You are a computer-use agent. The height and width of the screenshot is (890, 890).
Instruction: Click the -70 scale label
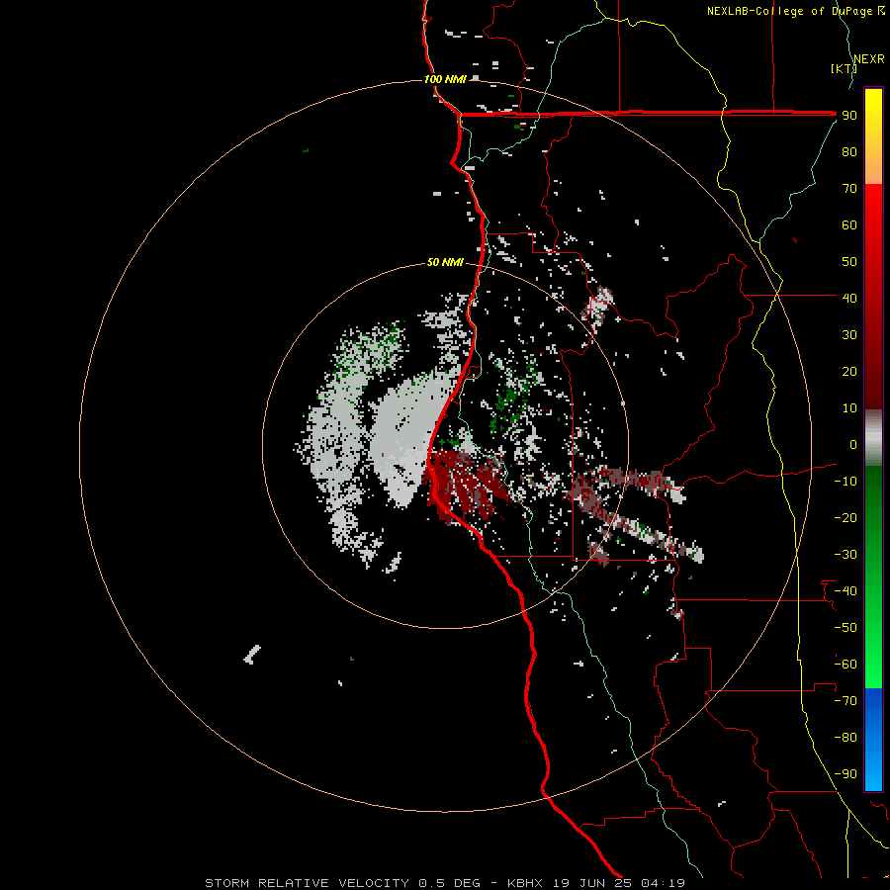(845, 701)
